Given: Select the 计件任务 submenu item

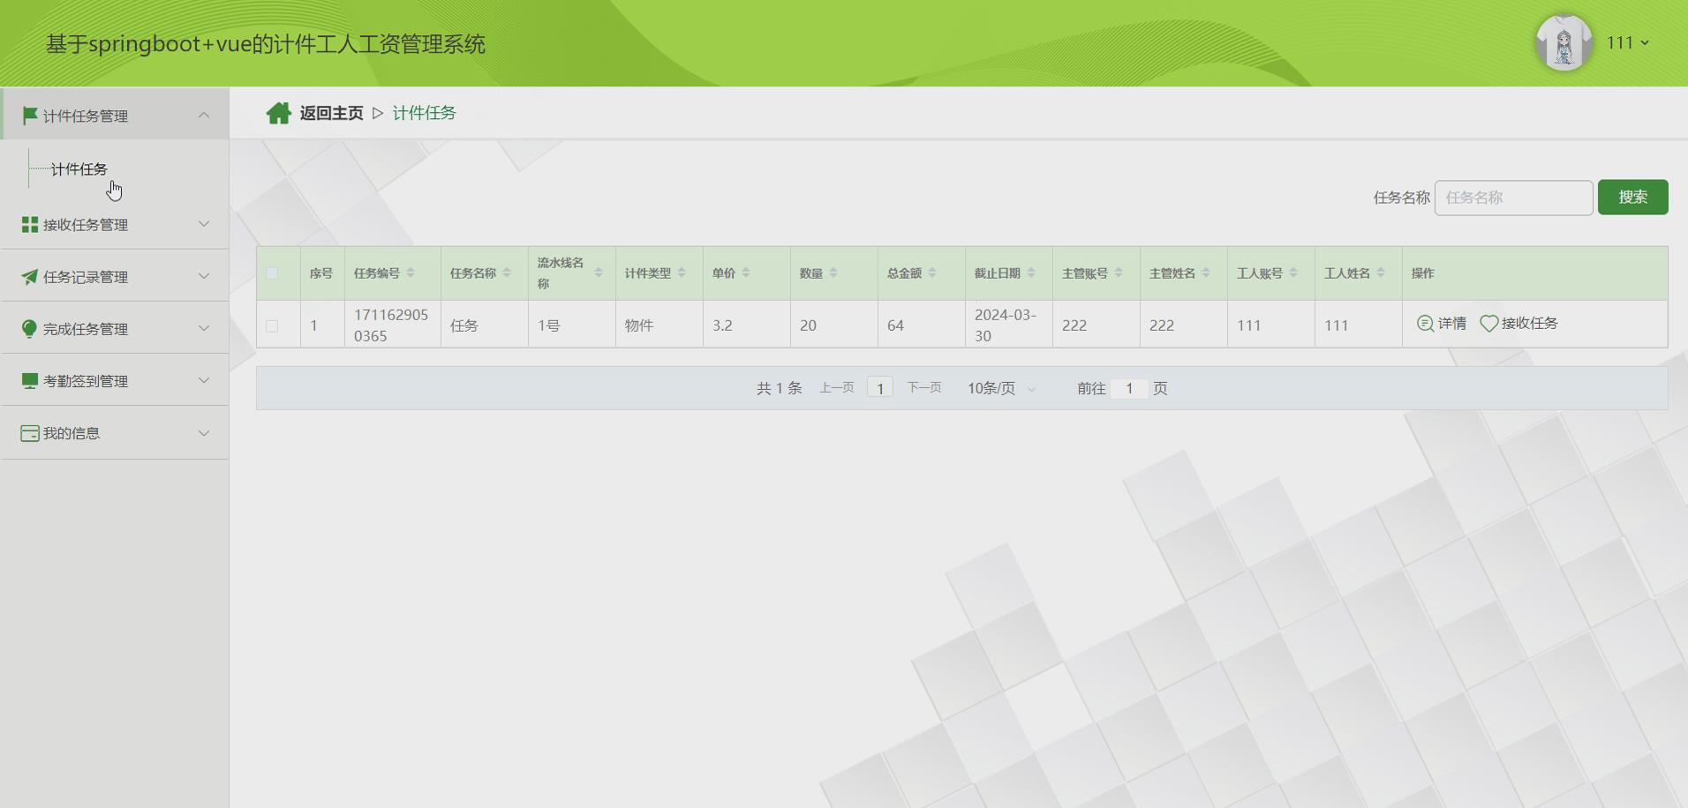Looking at the screenshot, I should [79, 169].
